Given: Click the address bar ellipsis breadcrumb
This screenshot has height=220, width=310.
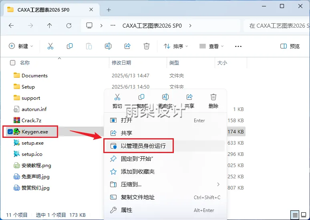Looking at the screenshot, I should click(113, 26).
